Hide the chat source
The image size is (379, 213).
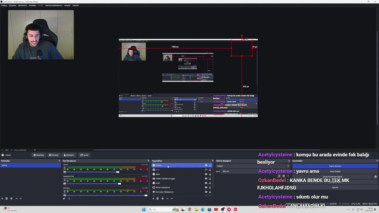pos(206,183)
